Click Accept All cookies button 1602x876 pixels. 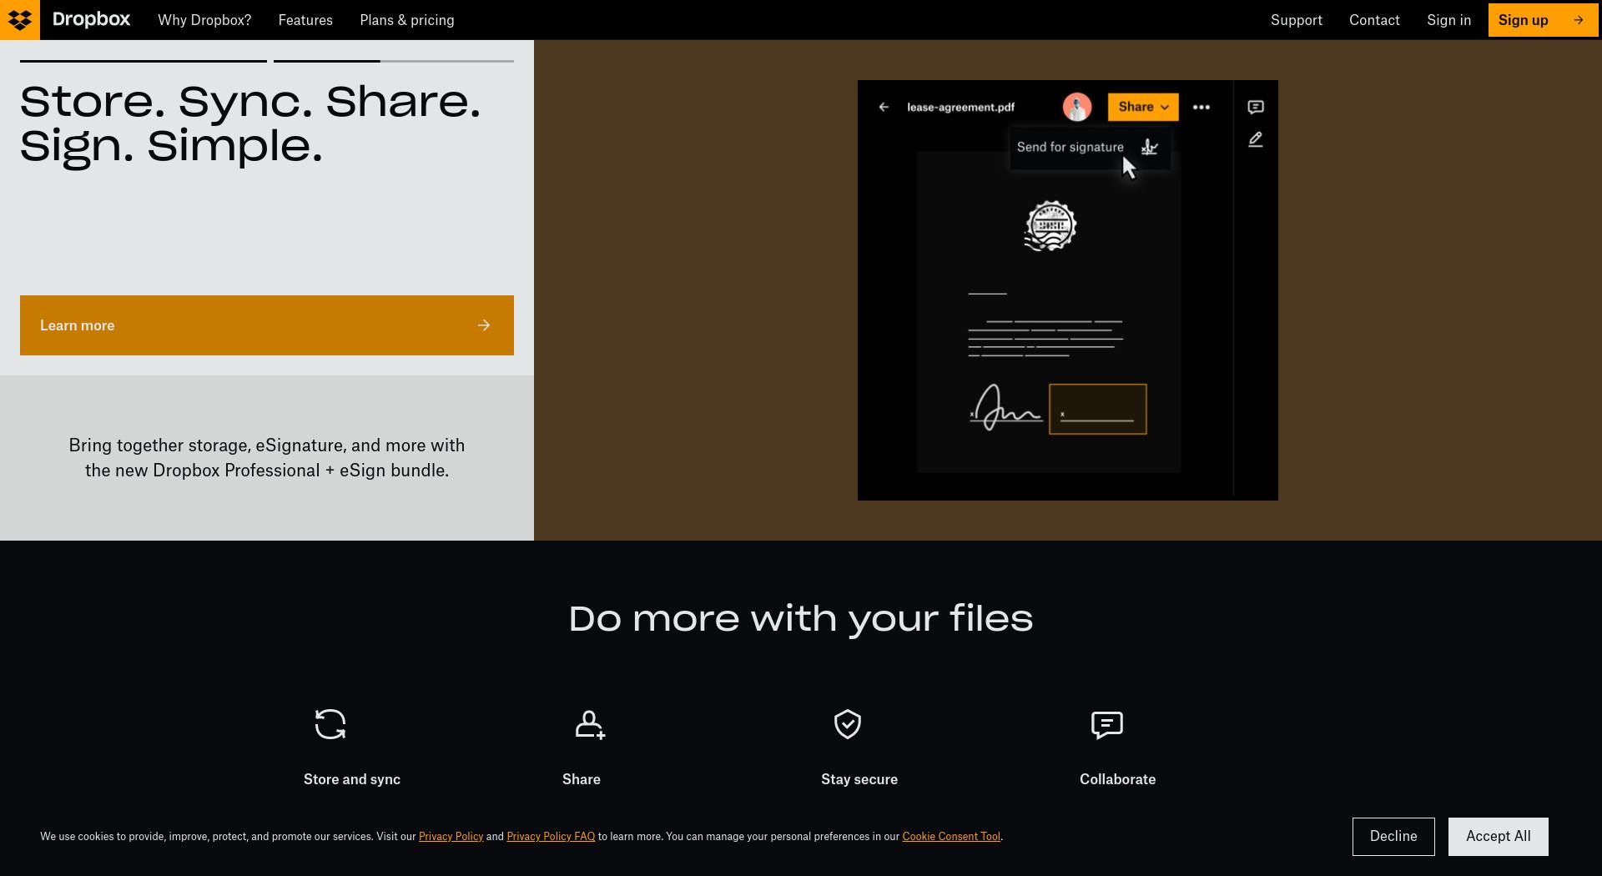[1499, 837]
